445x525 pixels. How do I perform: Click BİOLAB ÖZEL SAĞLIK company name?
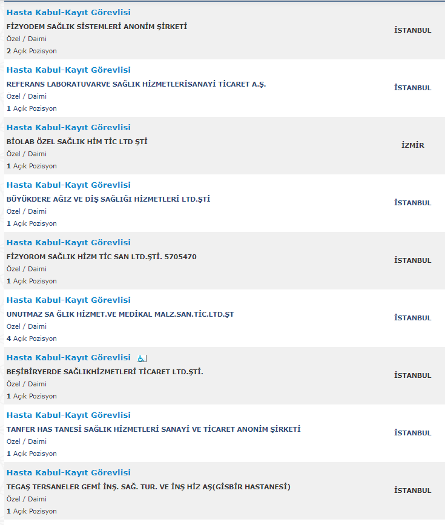[77, 142]
